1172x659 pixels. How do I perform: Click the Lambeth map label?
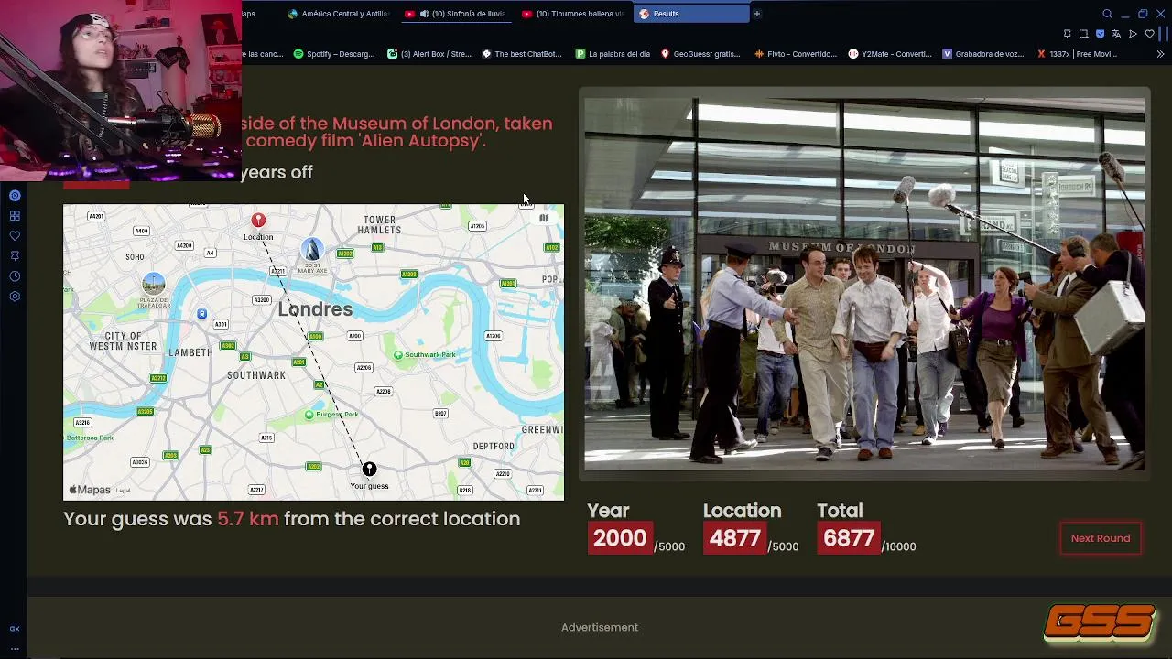(x=190, y=352)
